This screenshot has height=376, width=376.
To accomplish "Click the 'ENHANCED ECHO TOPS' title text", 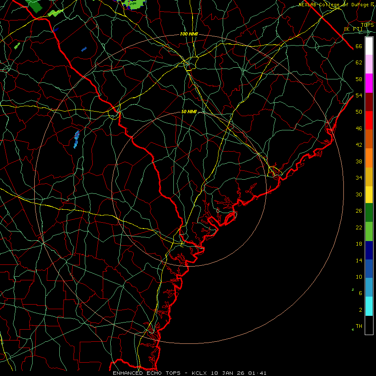I will 147,373.
